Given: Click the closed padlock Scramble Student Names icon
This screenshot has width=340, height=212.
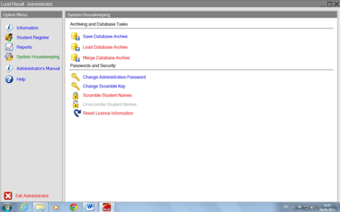Looking at the screenshot, I should tap(75, 95).
